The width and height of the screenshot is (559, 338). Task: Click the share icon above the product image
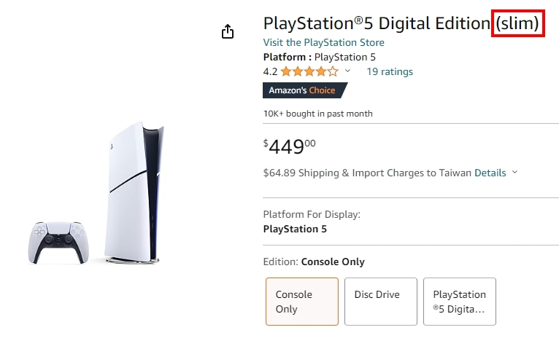tap(228, 31)
